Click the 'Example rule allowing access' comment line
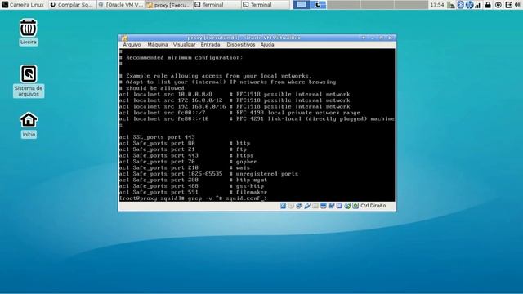Screen dimensions: 523x294 216,76
